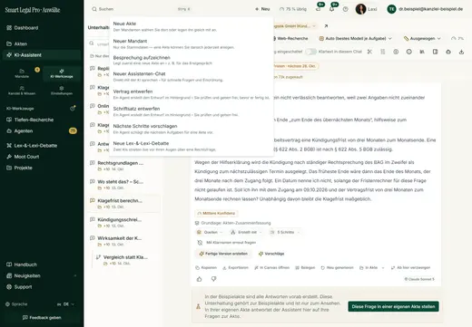Click the + Neu button

262,9
